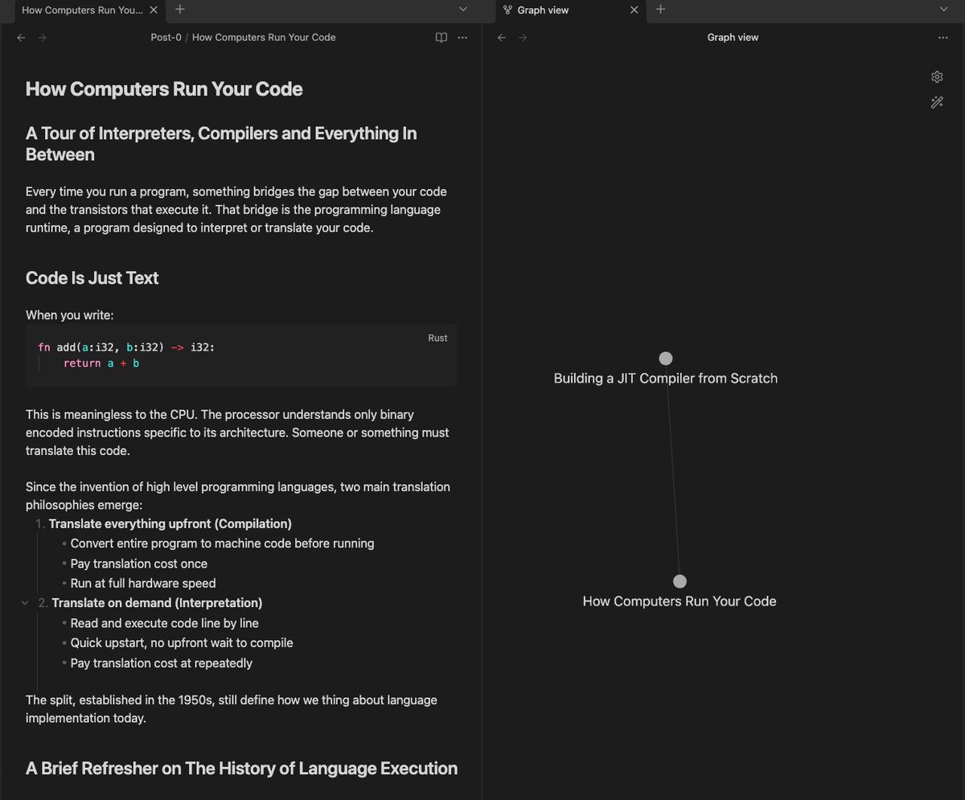Click 'Read and execute code line by line' bullet

click(165, 623)
